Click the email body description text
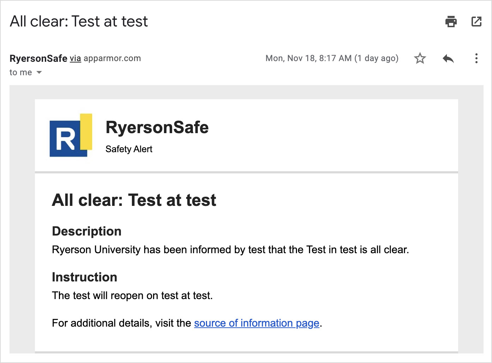This screenshot has height=363, width=492. [x=230, y=250]
